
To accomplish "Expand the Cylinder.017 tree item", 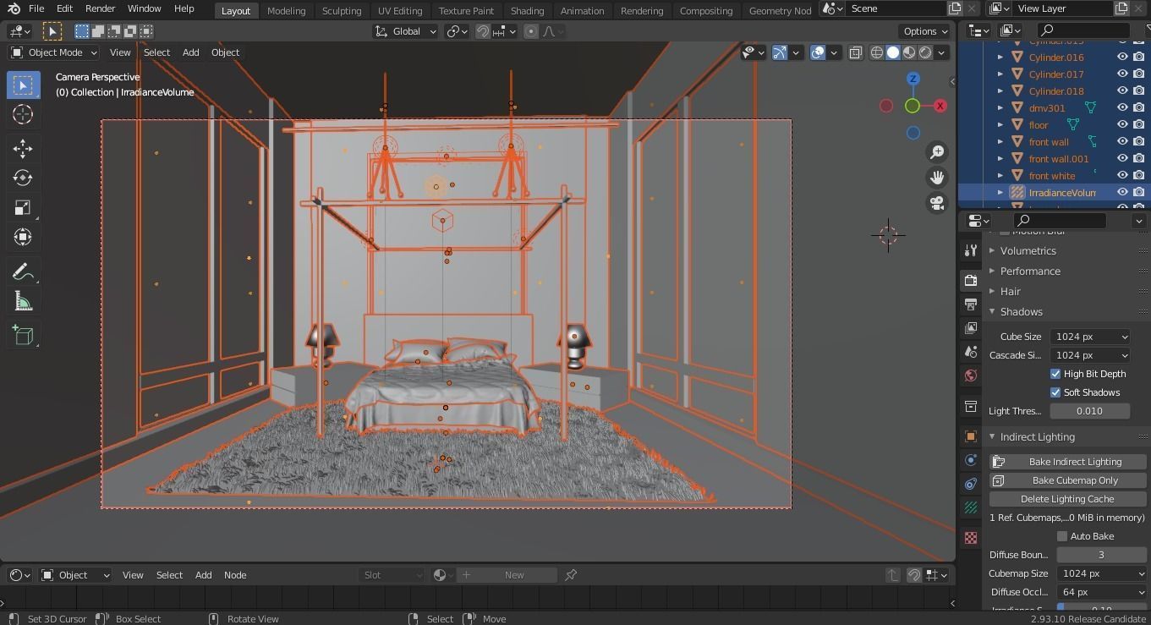I will (1000, 74).
